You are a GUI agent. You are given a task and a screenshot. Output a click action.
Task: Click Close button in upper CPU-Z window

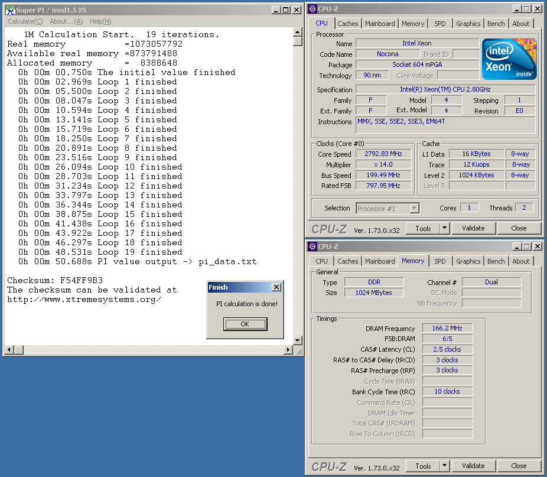tap(519, 228)
